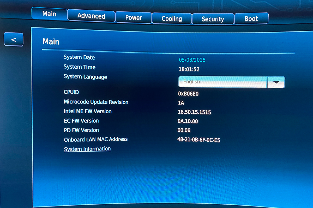Image resolution: width=313 pixels, height=208 pixels.
Task: Click PD firmware value 00.06
Action: [x=184, y=131]
